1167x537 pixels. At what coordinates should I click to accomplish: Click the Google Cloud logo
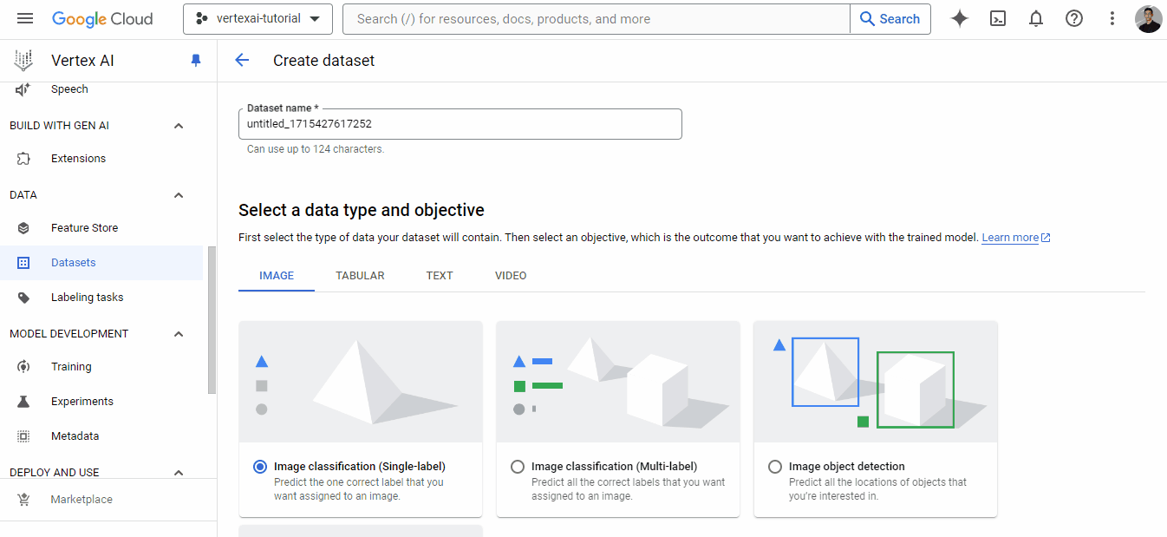(x=102, y=18)
